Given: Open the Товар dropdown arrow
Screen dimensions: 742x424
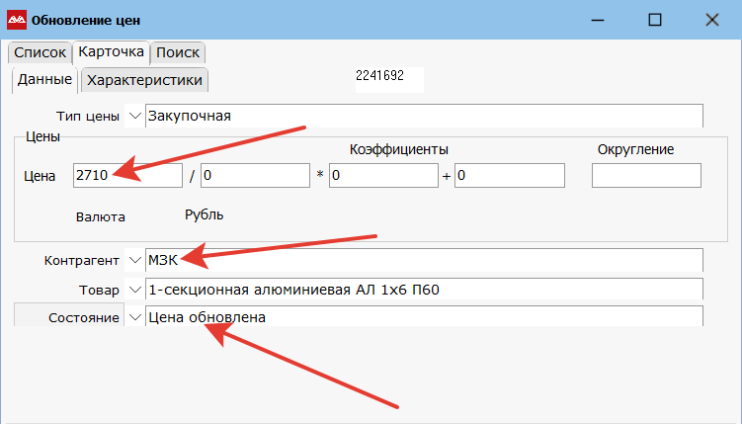Looking at the screenshot, I should (135, 290).
